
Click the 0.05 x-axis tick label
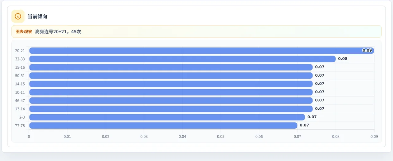pyautogui.click(x=220, y=137)
